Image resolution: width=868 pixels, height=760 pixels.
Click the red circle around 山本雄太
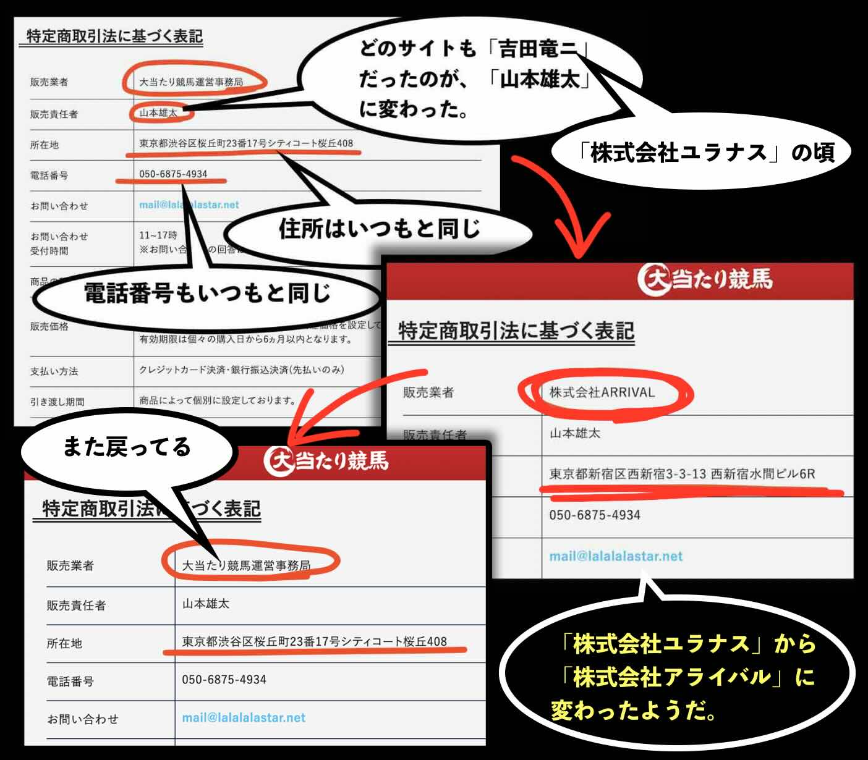pos(163,111)
